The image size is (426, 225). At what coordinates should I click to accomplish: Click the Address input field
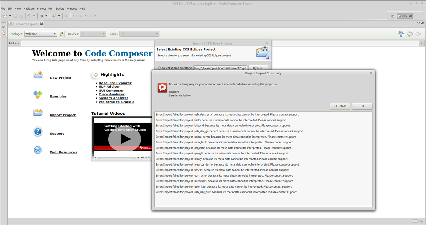220,43
